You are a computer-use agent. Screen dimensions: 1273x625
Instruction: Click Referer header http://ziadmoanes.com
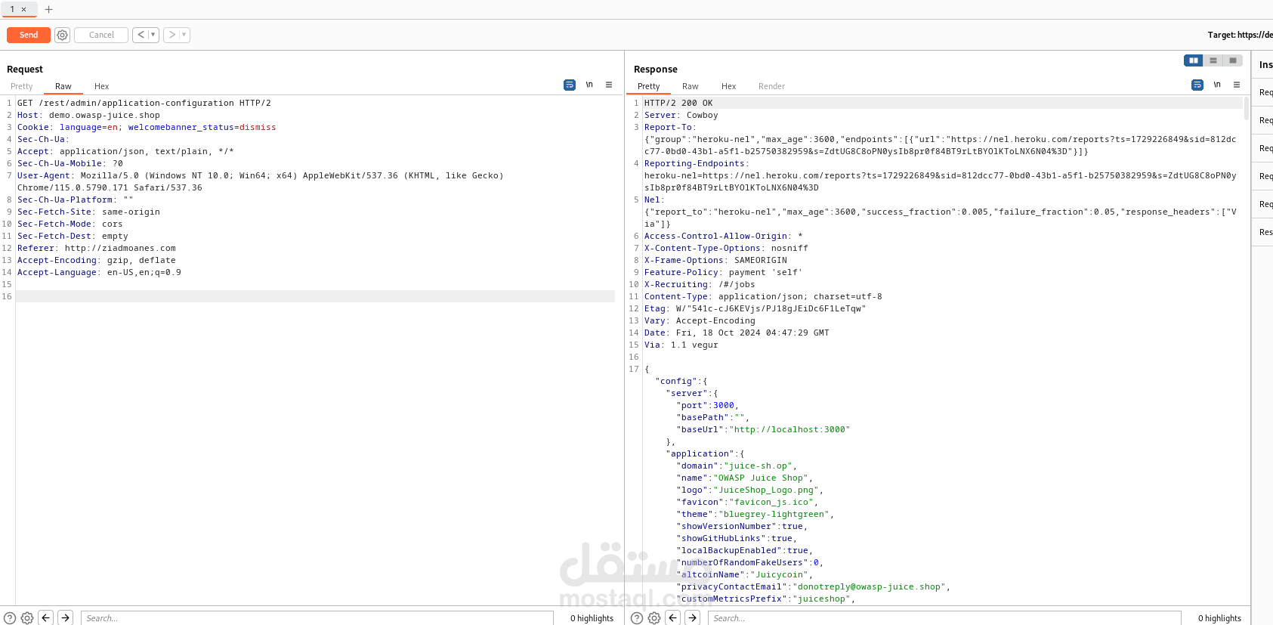[97, 248]
